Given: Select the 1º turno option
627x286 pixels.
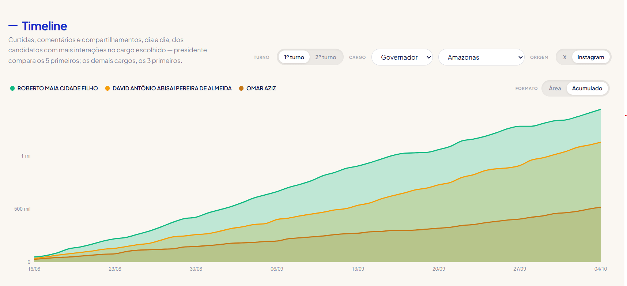Looking at the screenshot, I should tap(294, 57).
